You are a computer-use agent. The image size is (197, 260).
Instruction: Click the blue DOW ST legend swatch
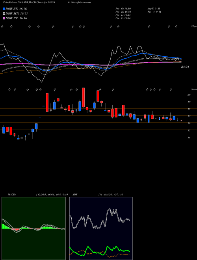[4, 9]
